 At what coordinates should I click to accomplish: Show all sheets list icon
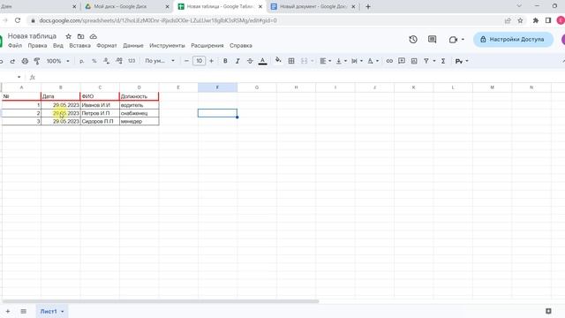24,311
